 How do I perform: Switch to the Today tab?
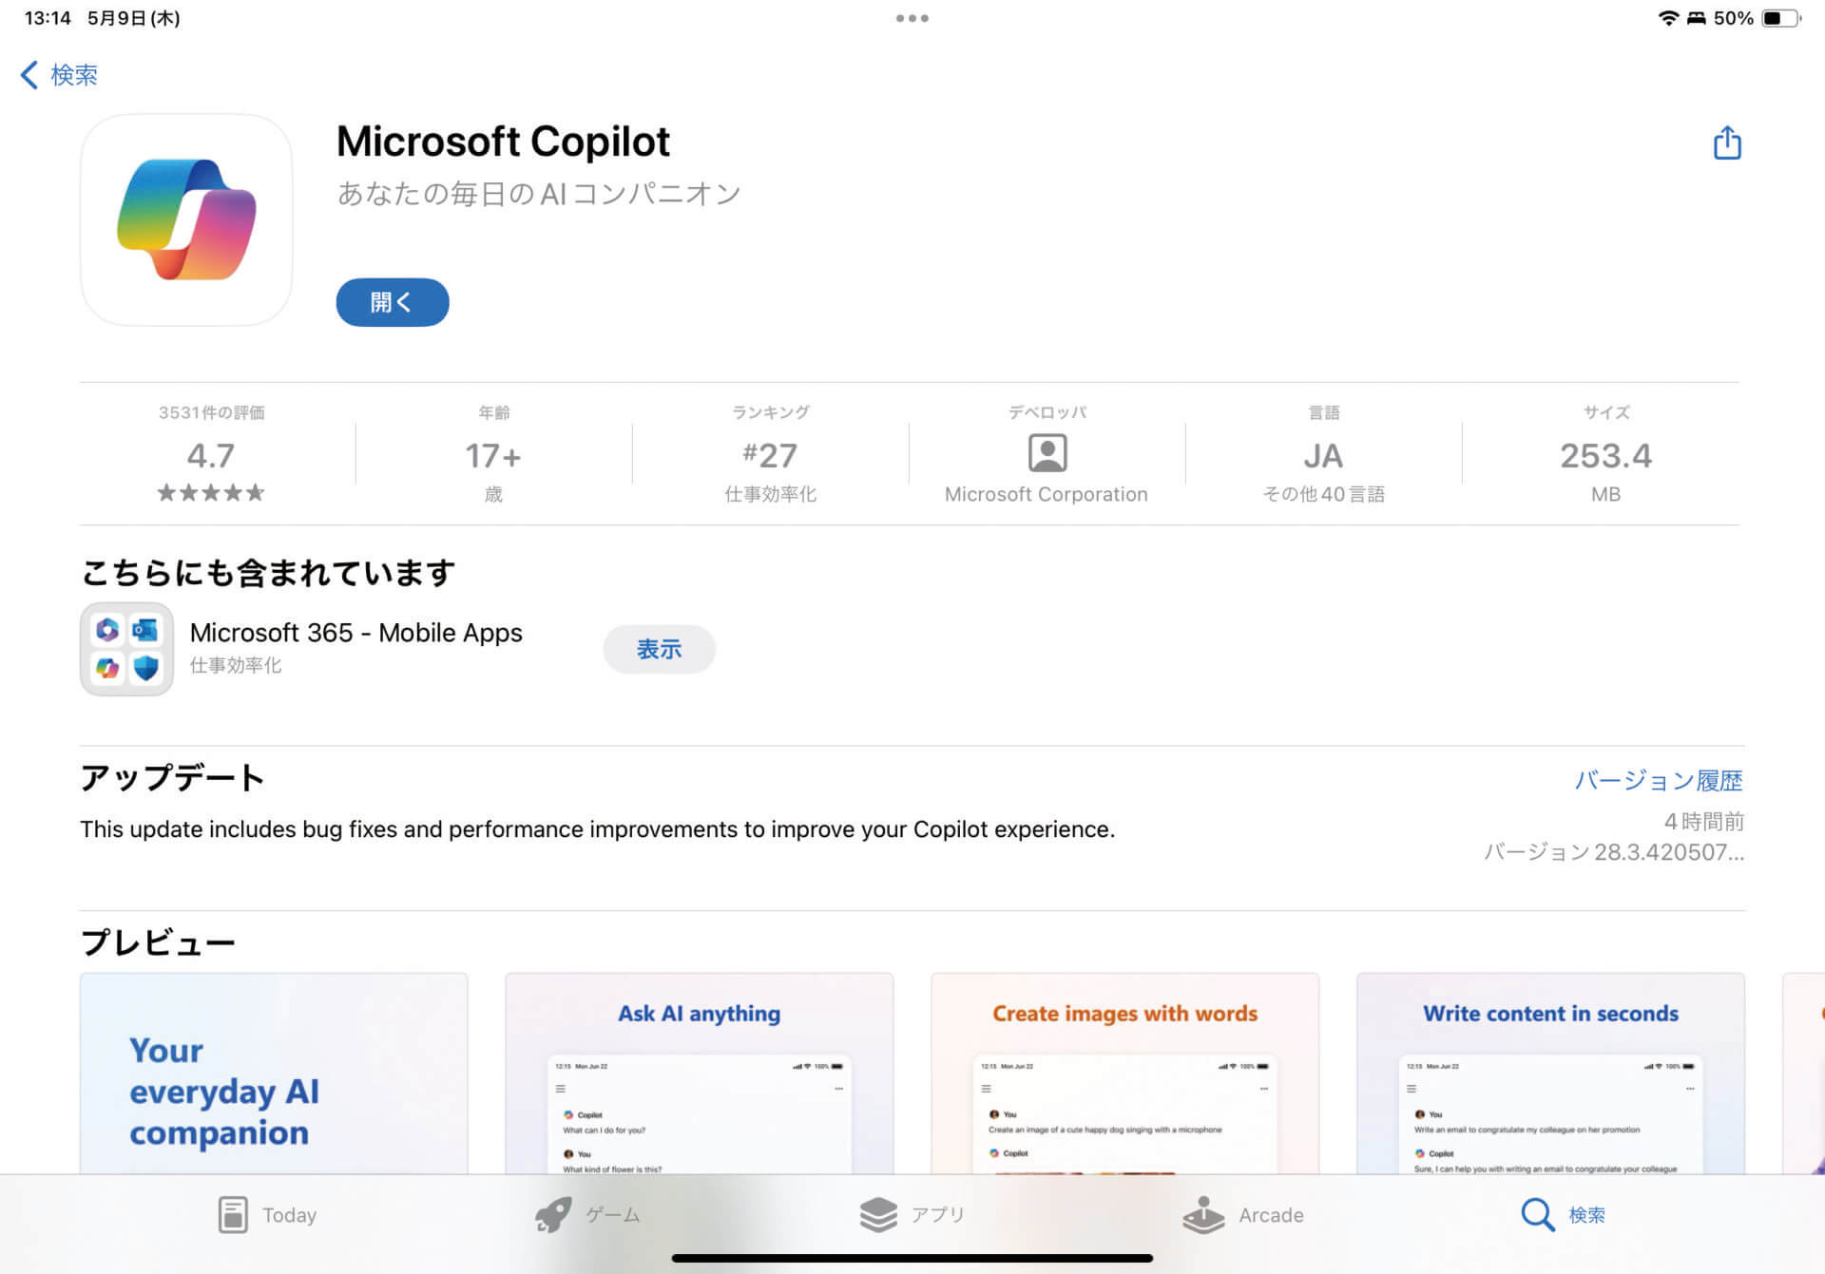[266, 1214]
